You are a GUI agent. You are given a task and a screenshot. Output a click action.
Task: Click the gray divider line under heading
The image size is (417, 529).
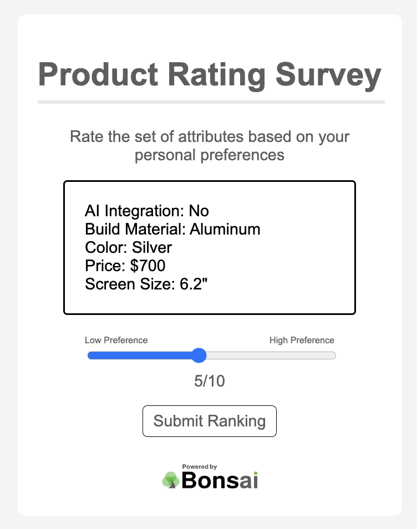pos(211,102)
